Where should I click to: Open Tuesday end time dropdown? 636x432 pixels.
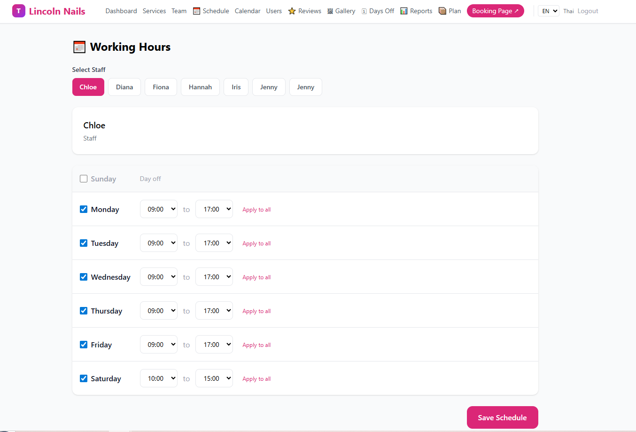214,243
